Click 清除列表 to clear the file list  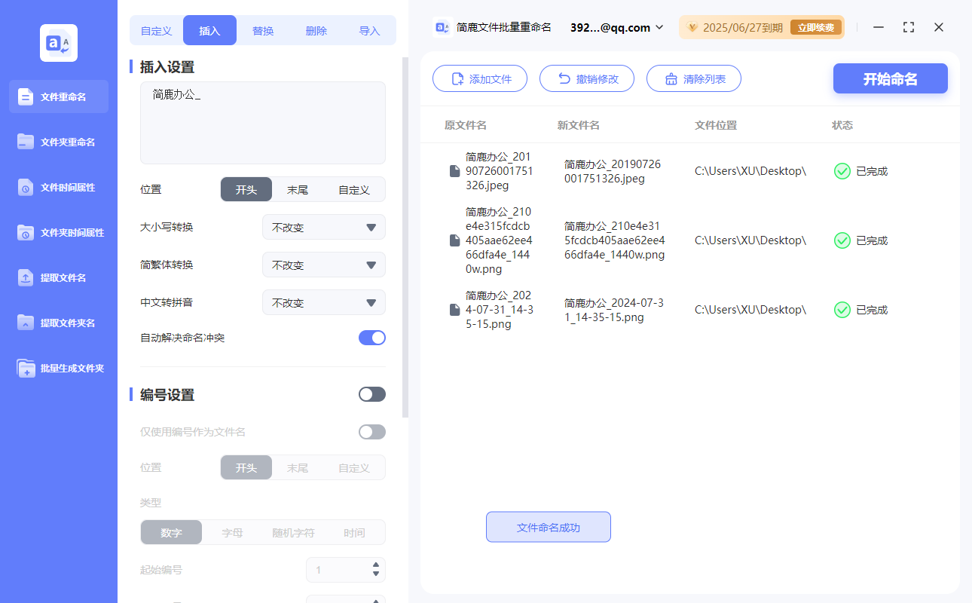click(x=693, y=78)
